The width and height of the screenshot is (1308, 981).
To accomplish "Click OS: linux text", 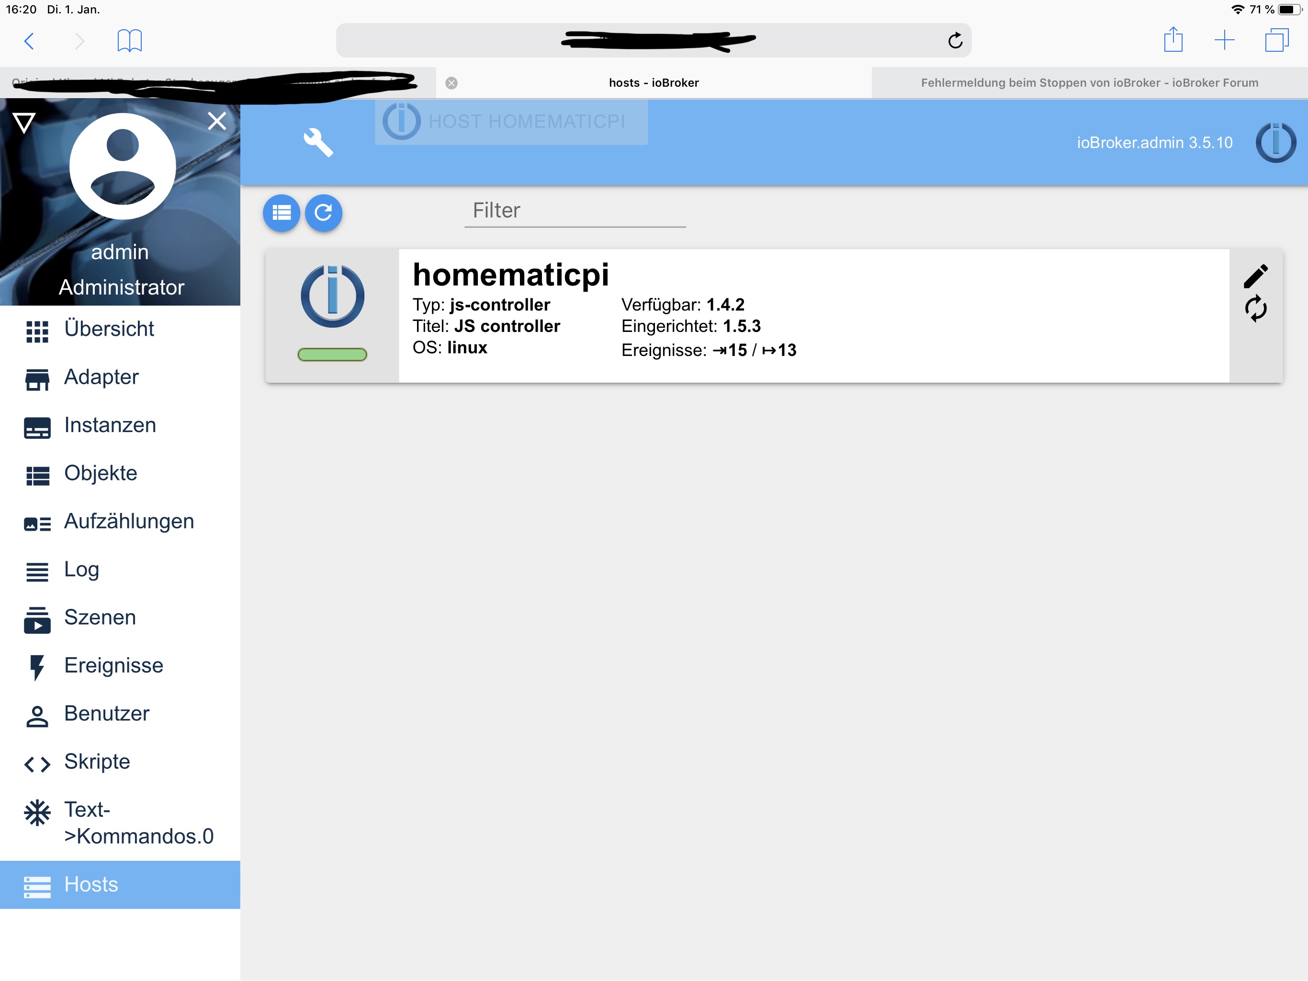I will point(450,347).
